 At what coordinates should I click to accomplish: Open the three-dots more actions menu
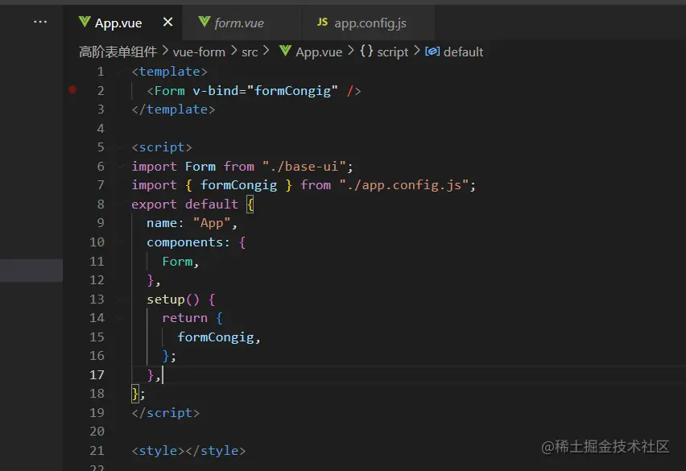pos(40,22)
